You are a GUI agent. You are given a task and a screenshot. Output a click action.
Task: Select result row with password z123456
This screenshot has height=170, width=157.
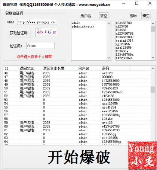[x=77, y=96]
